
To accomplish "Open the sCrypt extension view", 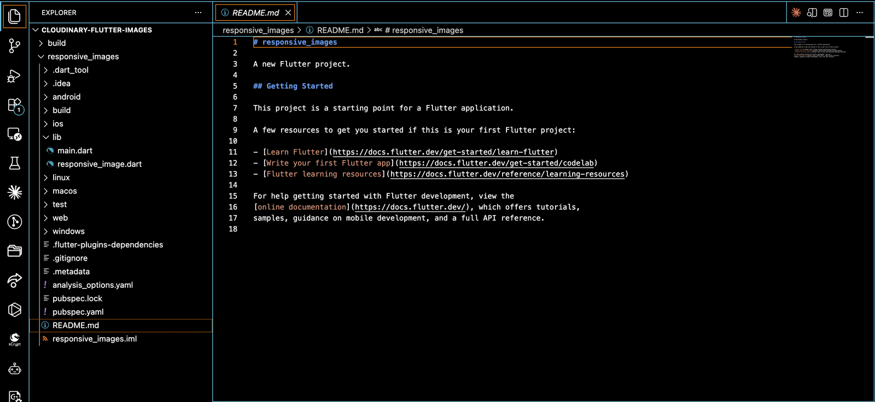I will pos(15,339).
